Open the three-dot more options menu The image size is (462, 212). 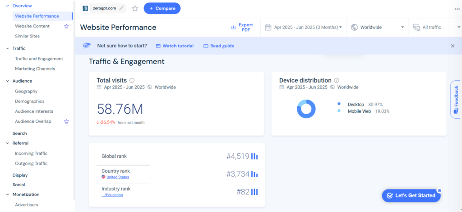[x=457, y=9]
